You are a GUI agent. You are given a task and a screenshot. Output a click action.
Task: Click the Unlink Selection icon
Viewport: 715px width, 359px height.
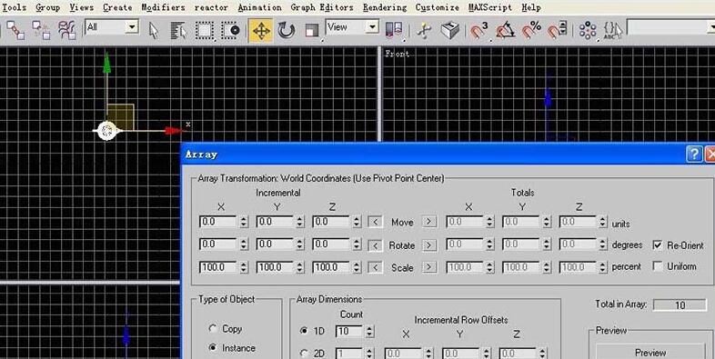(x=41, y=31)
